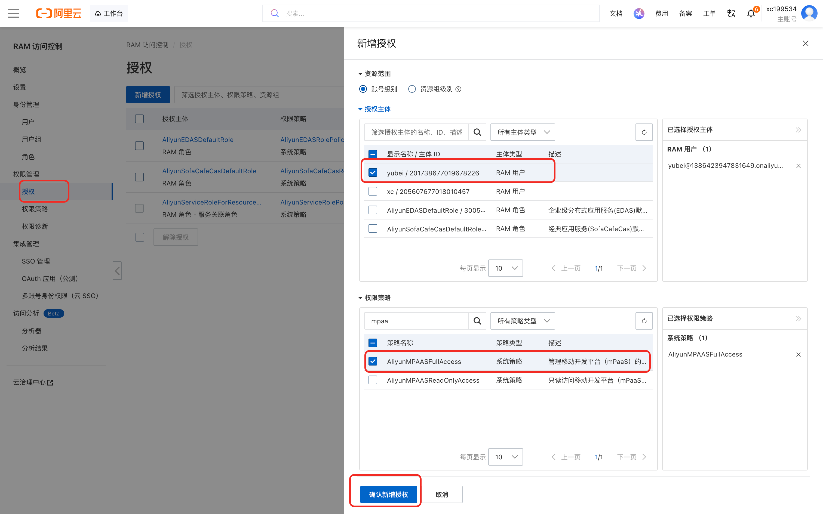Check the xc principal checkbox
Image resolution: width=823 pixels, height=514 pixels.
(373, 191)
